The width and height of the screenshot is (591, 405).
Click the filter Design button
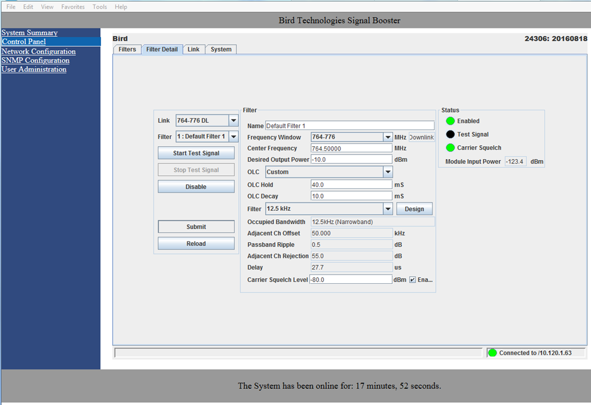click(x=414, y=209)
